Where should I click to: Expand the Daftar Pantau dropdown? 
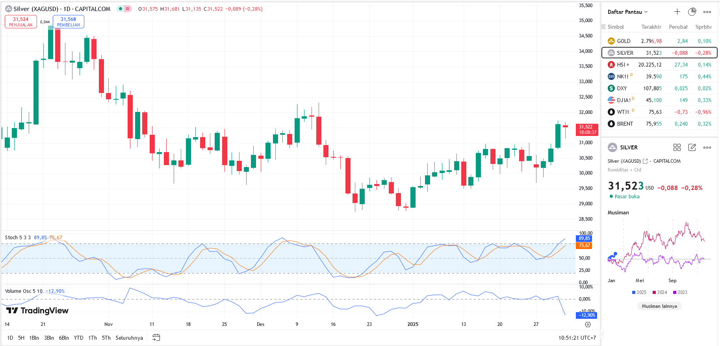click(x=627, y=12)
